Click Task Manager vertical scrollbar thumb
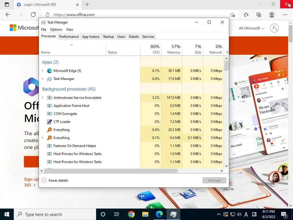Screen dimensions: 293x220 click(x=226, y=66)
